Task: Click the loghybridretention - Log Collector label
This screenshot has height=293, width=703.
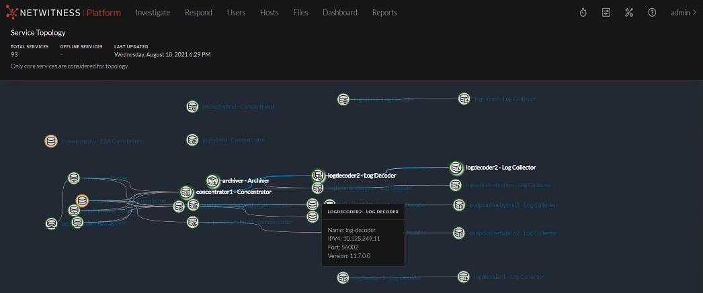Action: pos(508,185)
